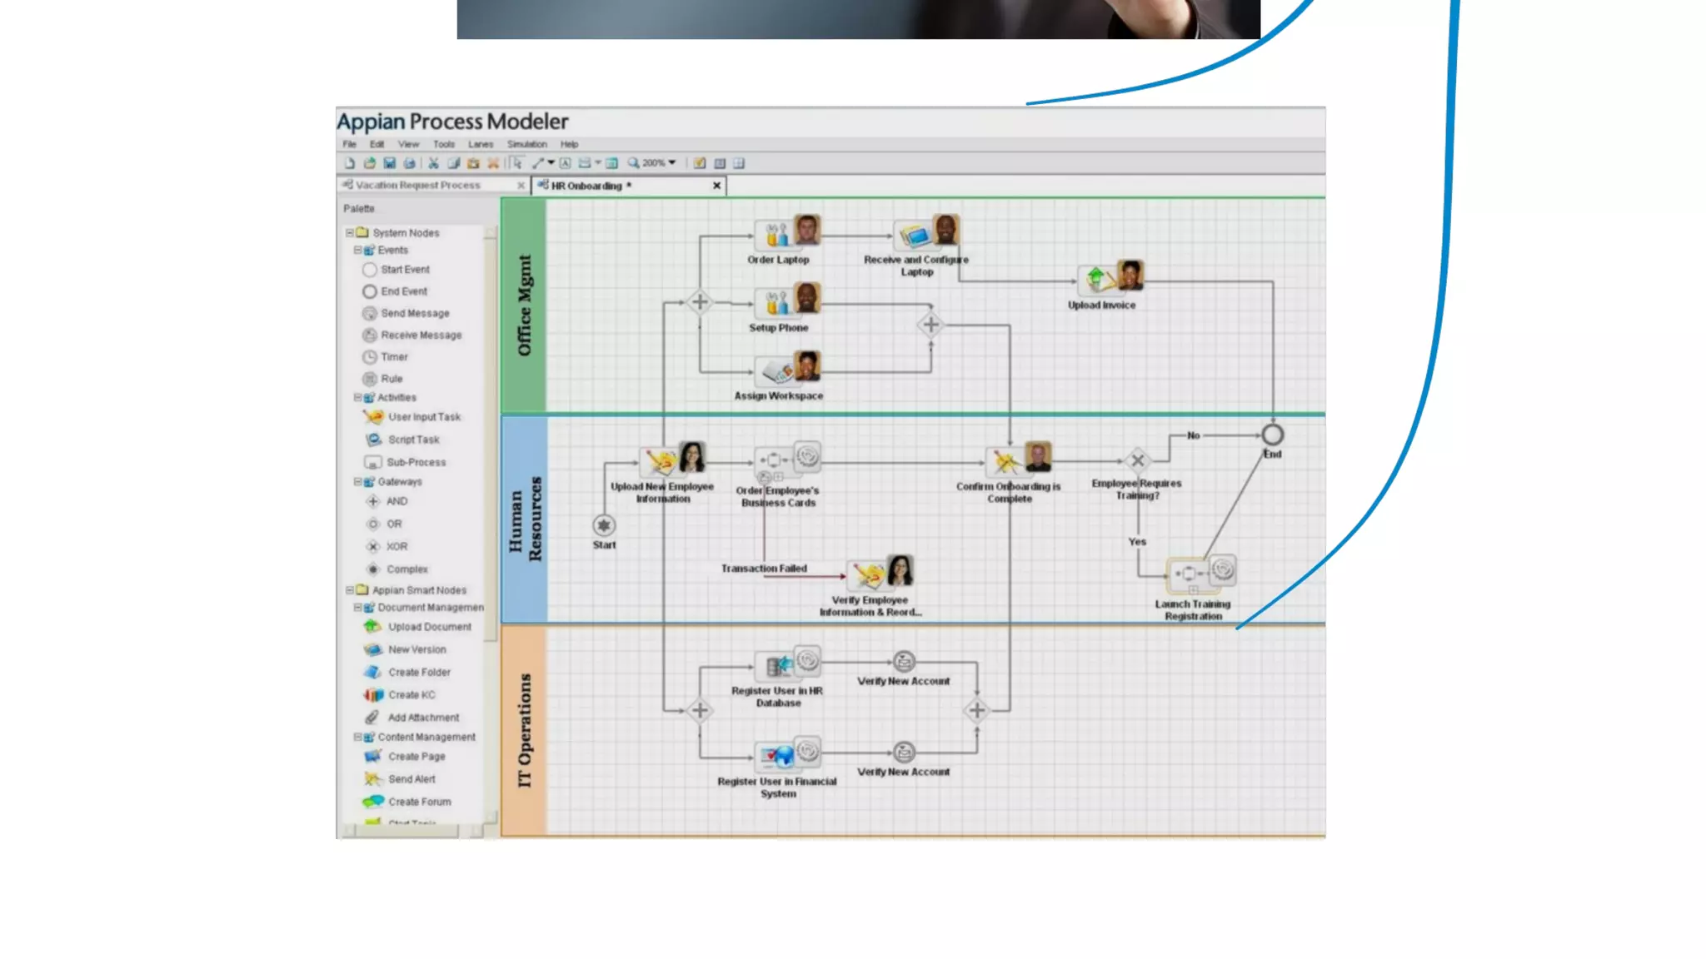1706x959 pixels.
Task: Select the pointer arrow tool in toolbar
Action: pos(517,163)
